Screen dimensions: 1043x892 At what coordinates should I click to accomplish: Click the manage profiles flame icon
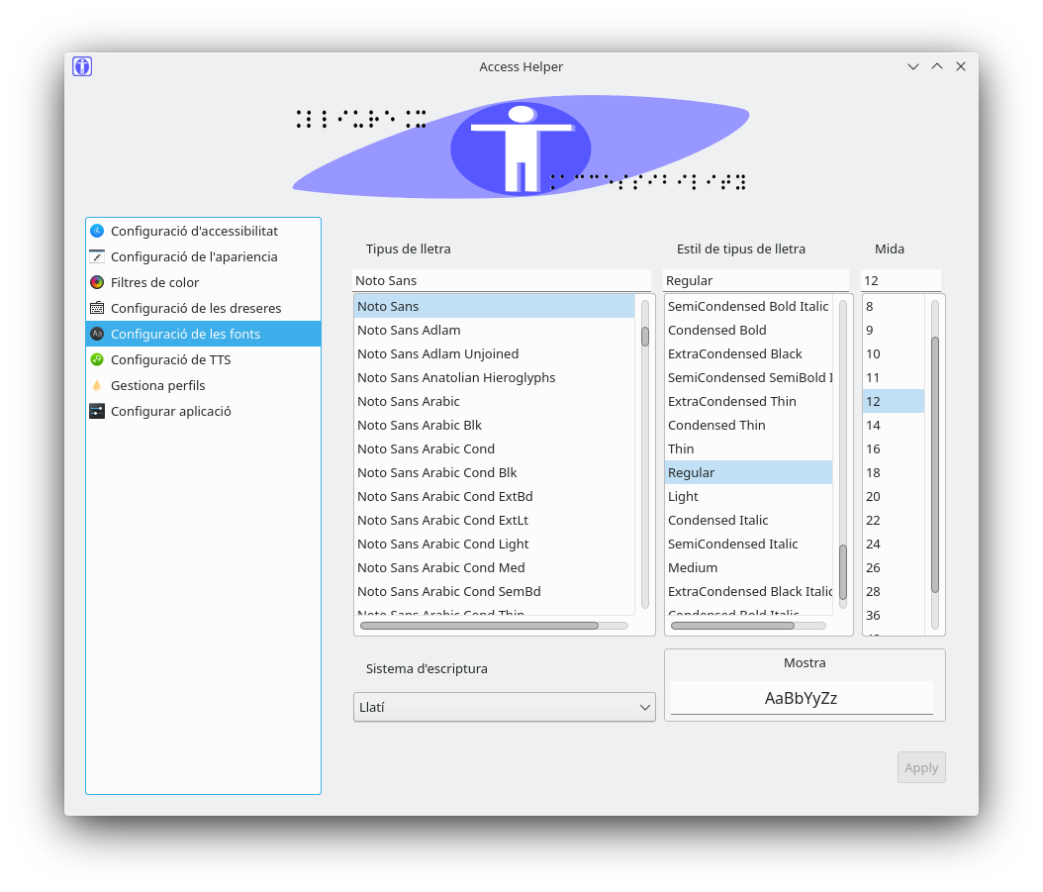97,385
